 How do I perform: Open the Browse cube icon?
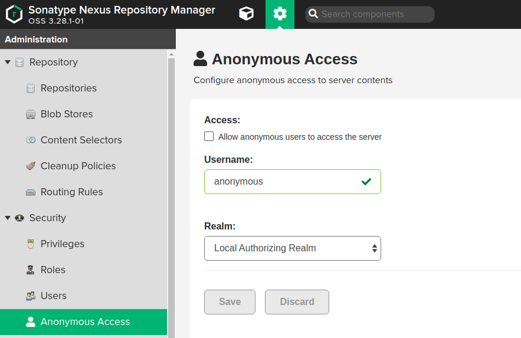(246, 14)
